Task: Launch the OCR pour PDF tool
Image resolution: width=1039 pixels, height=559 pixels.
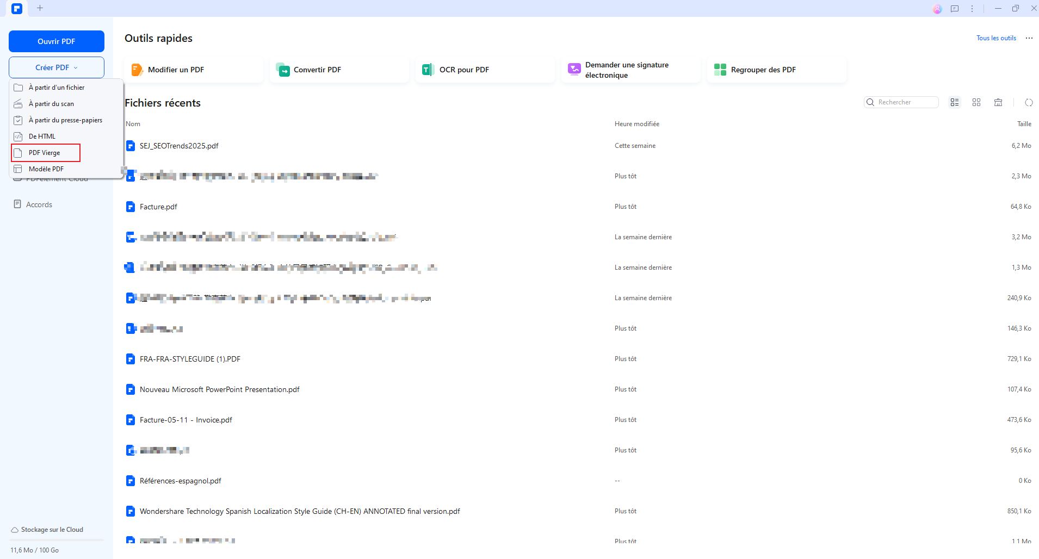Action: tap(485, 70)
